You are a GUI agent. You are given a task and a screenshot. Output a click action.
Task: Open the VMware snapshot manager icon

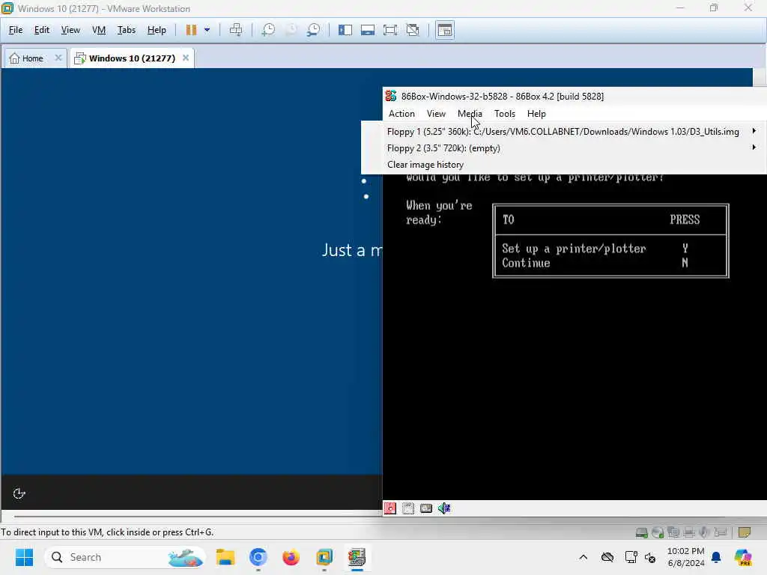(x=314, y=30)
